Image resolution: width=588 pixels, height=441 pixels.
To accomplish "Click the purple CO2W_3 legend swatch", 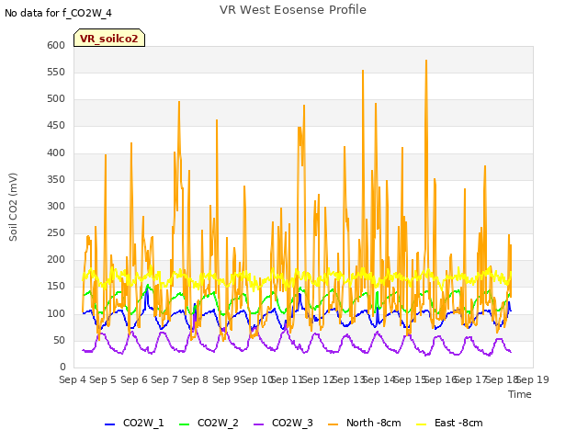I will coord(259,424).
